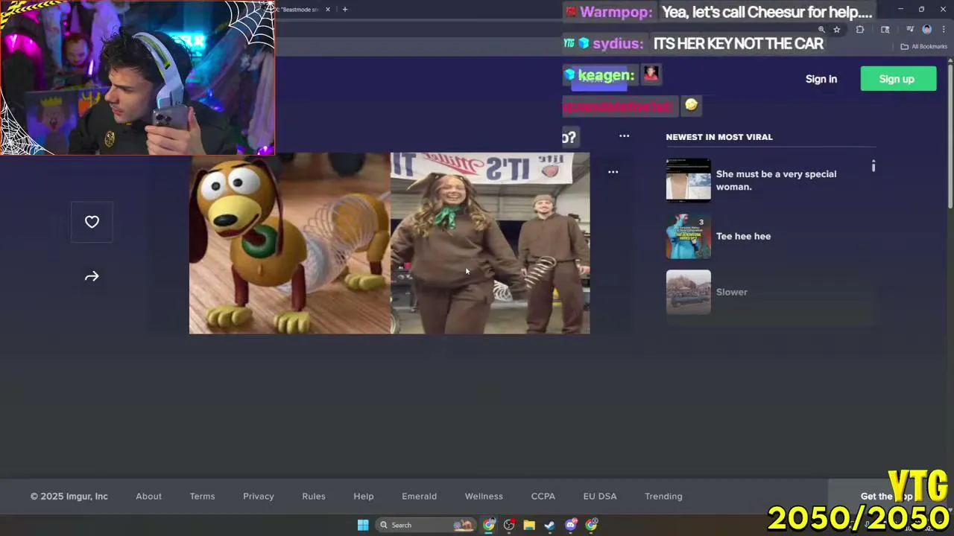
Task: Click the '© 2025 Imgur, Inc' footer text
Action: click(69, 497)
